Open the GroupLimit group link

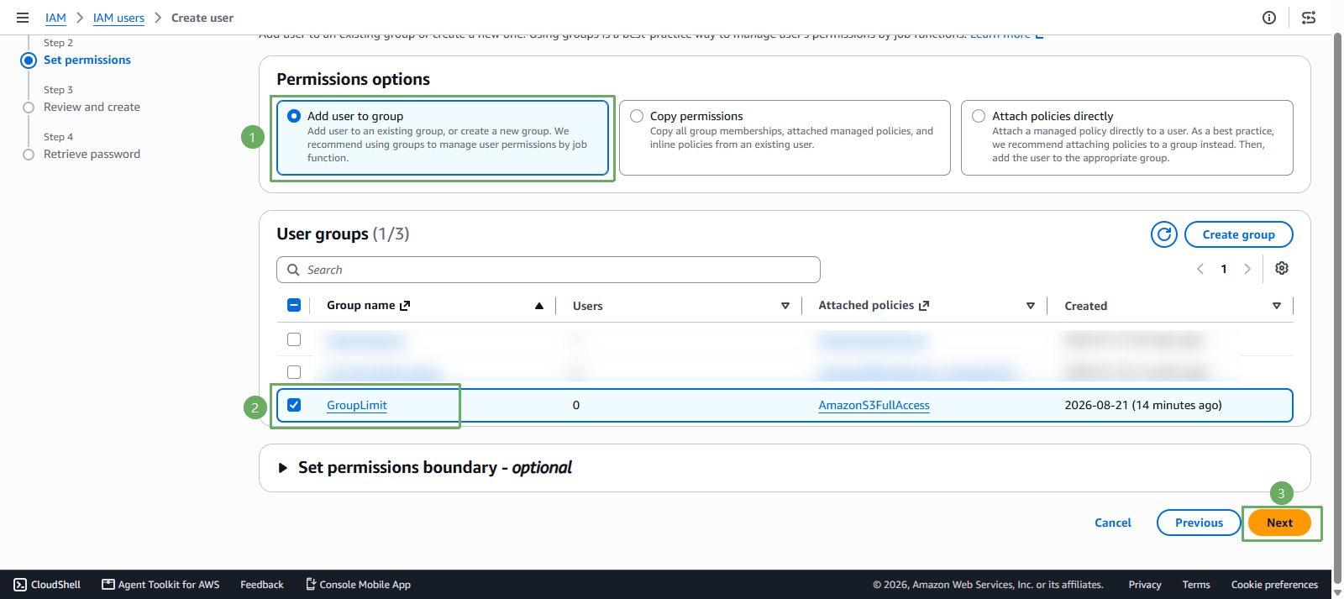point(357,405)
